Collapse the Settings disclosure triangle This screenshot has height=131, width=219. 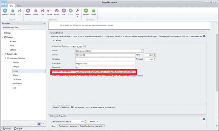[54, 40]
